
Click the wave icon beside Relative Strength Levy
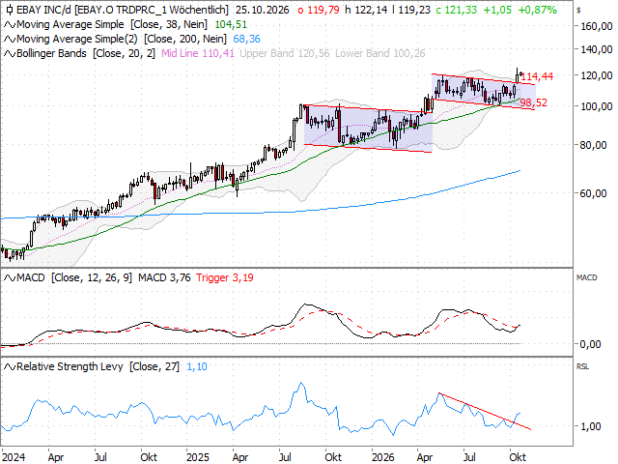[10, 367]
